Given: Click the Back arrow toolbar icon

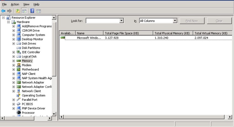Looking at the screenshot, I should (3, 11).
